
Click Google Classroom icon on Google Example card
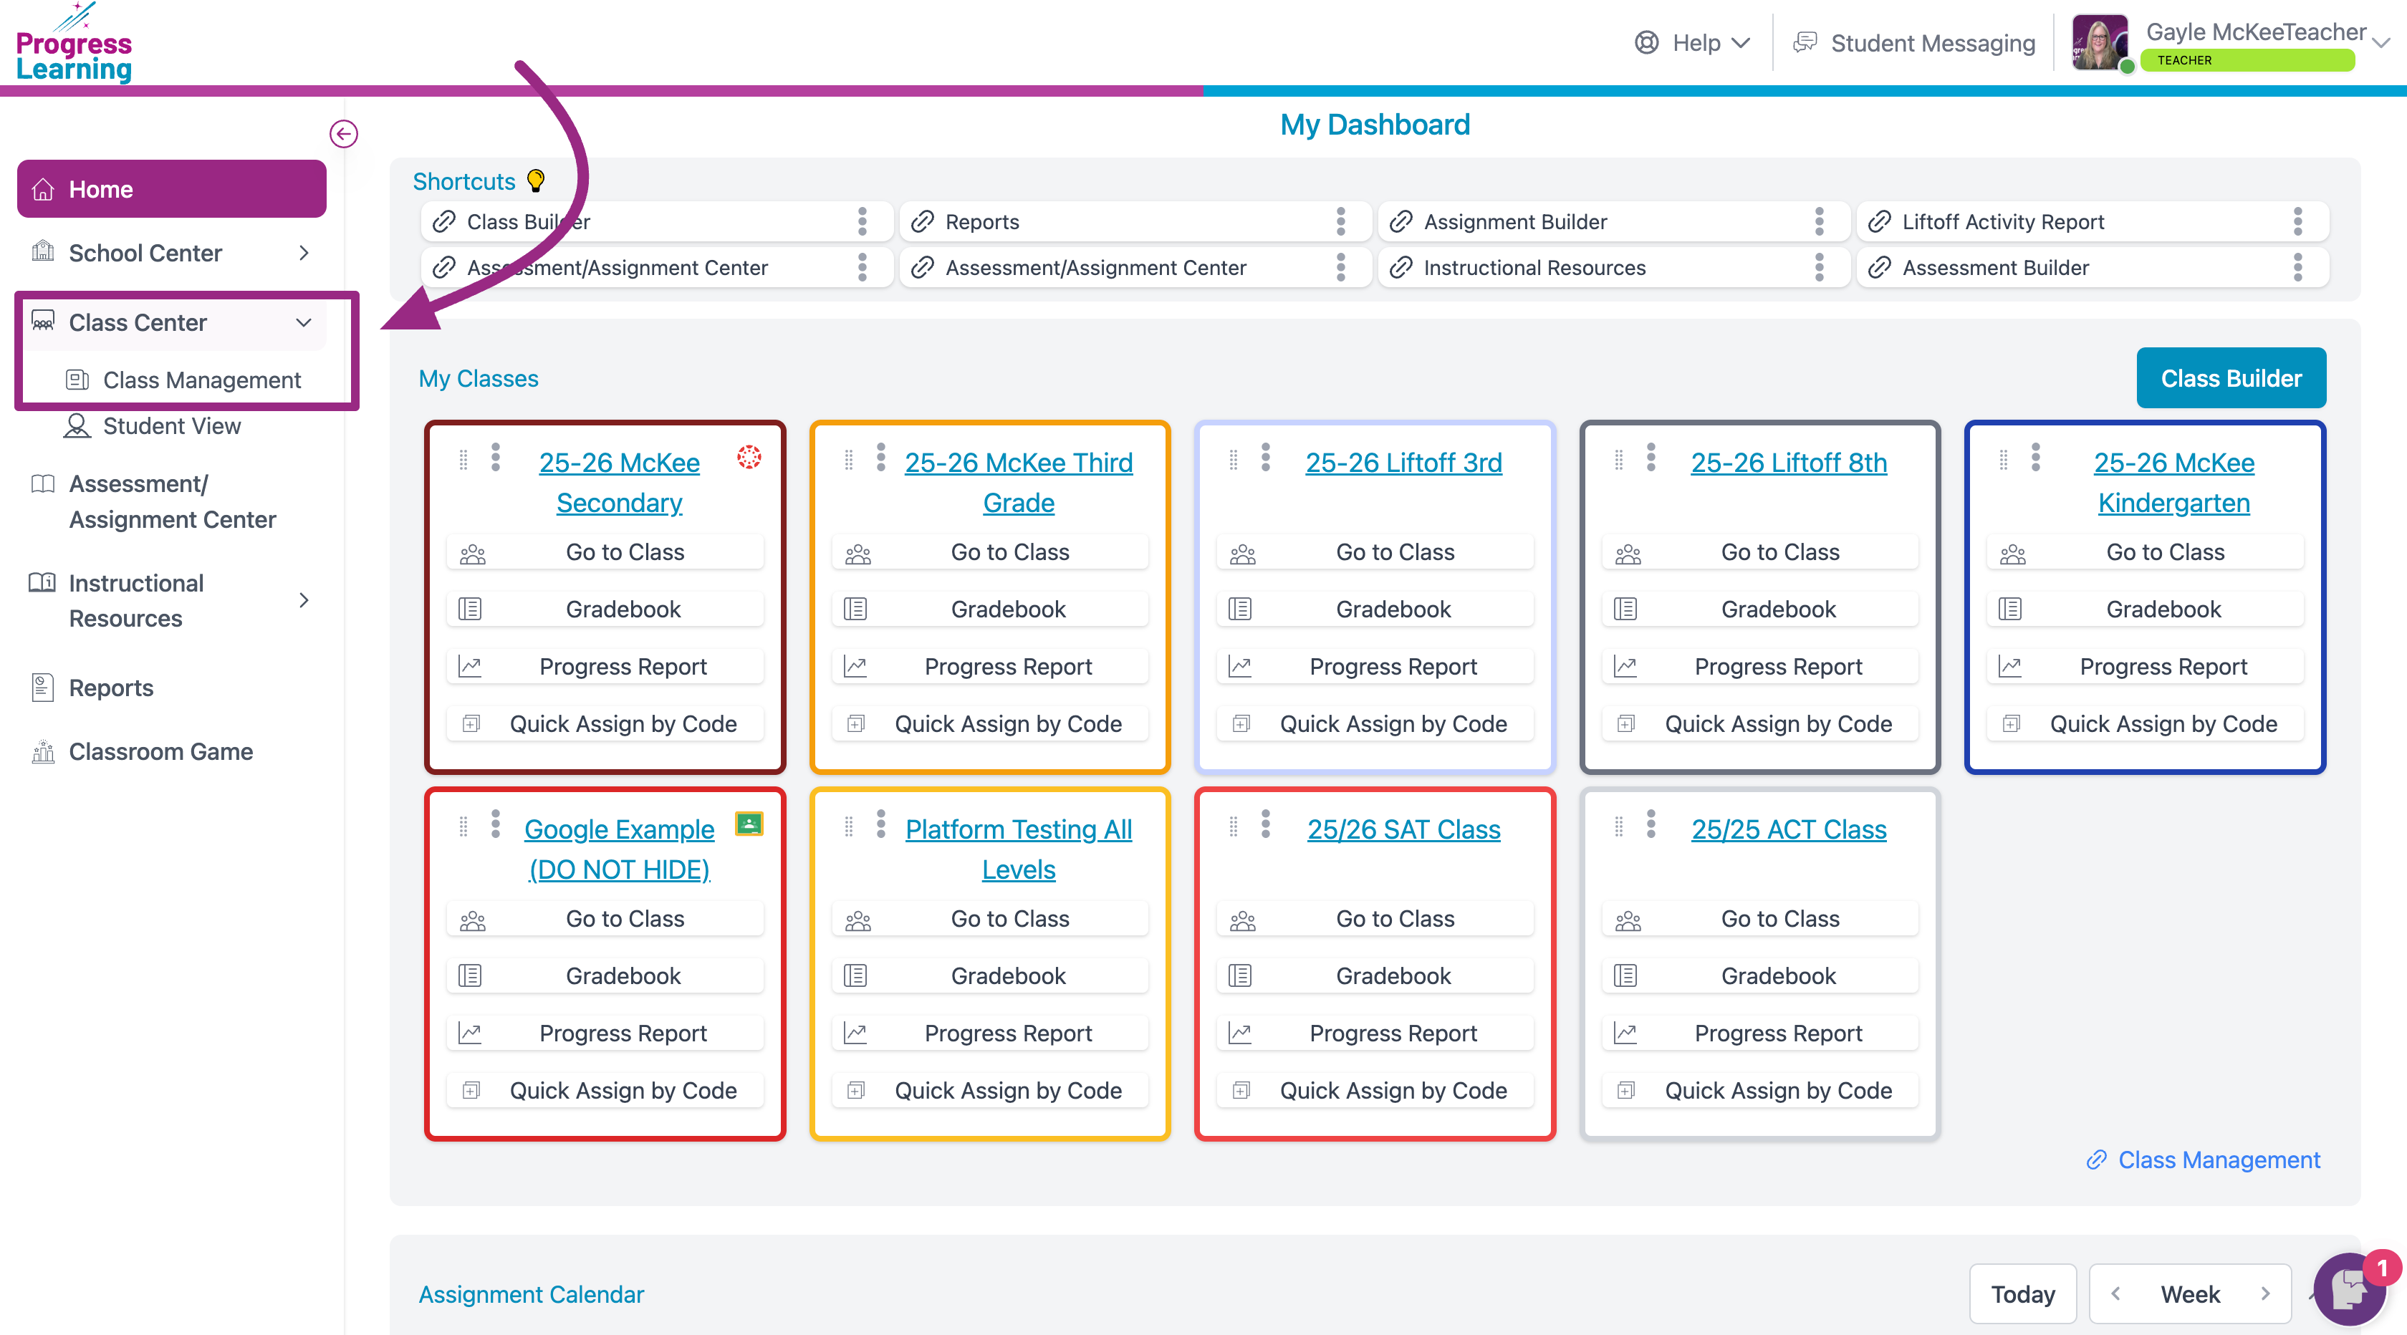pos(749,823)
